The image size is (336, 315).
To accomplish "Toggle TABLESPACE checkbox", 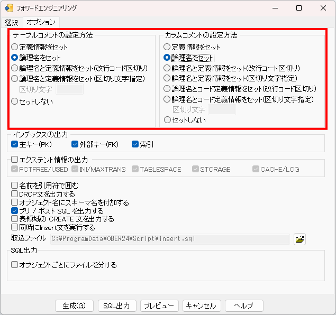I will [x=135, y=169].
